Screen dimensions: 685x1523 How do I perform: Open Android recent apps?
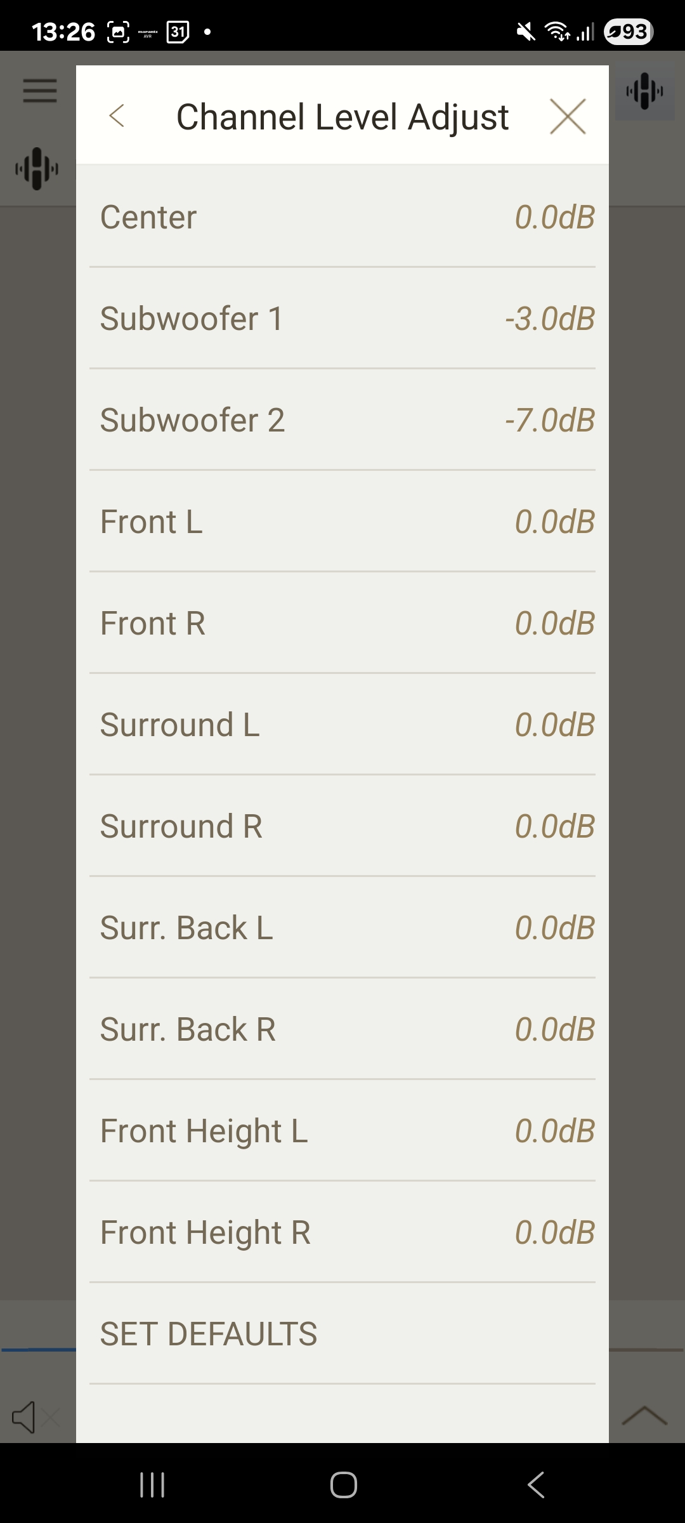point(152,1485)
